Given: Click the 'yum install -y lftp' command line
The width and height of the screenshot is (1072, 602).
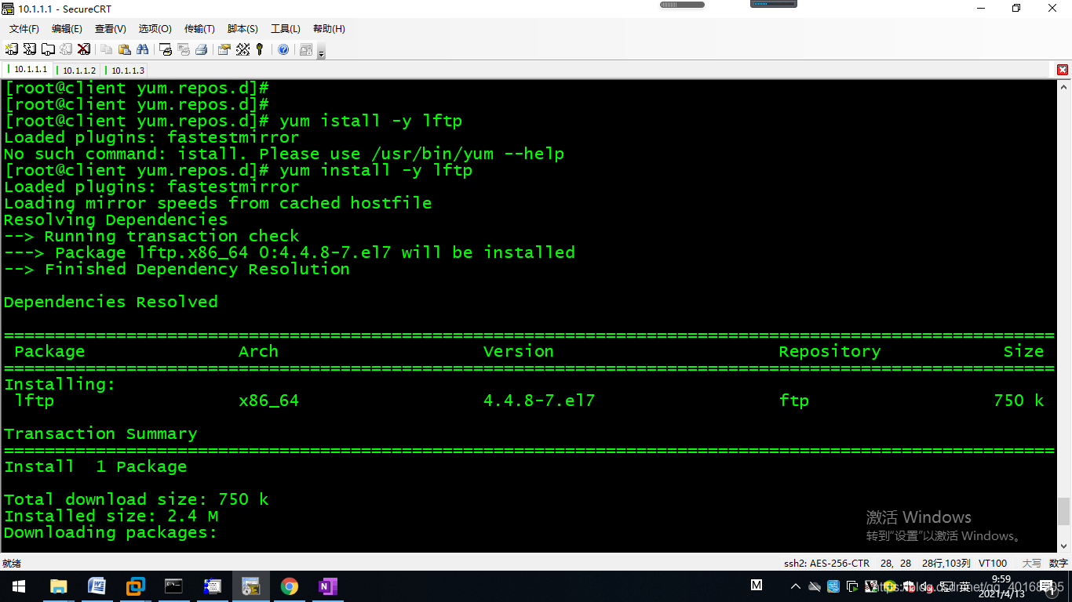Looking at the screenshot, I should pos(376,170).
